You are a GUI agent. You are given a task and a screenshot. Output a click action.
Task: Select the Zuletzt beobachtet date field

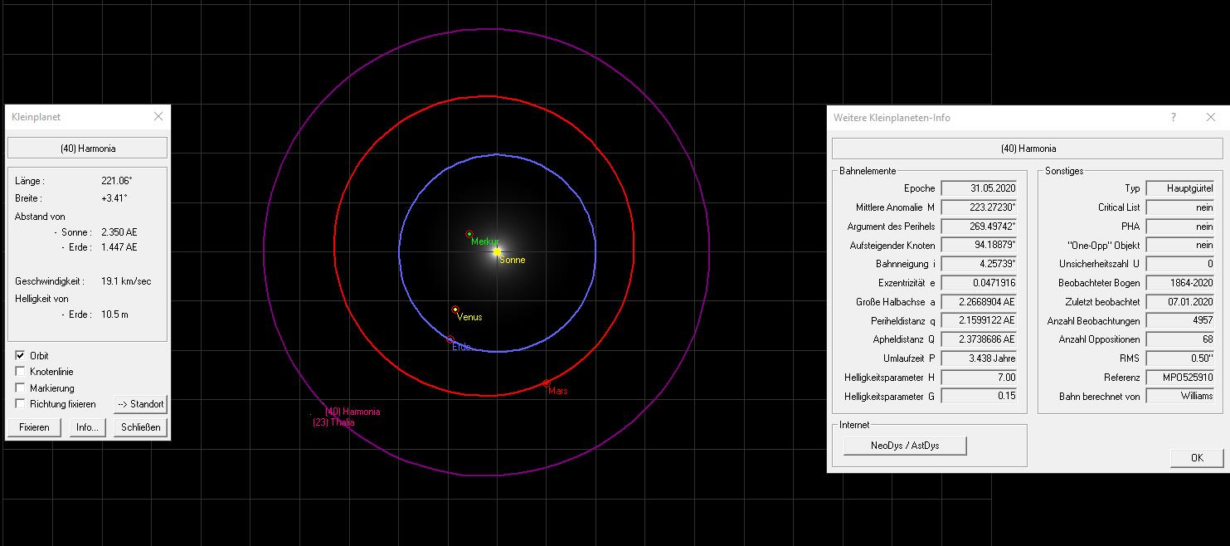pos(1180,302)
